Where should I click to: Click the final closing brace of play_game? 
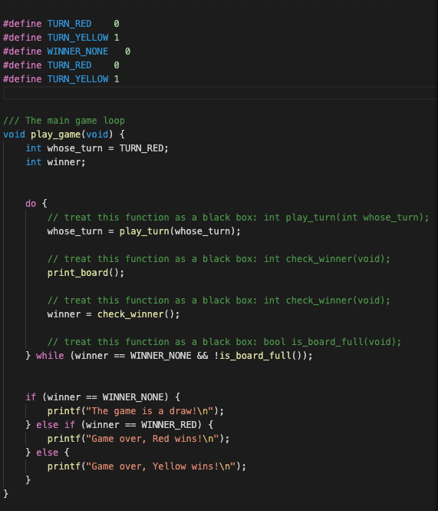pyautogui.click(x=6, y=494)
